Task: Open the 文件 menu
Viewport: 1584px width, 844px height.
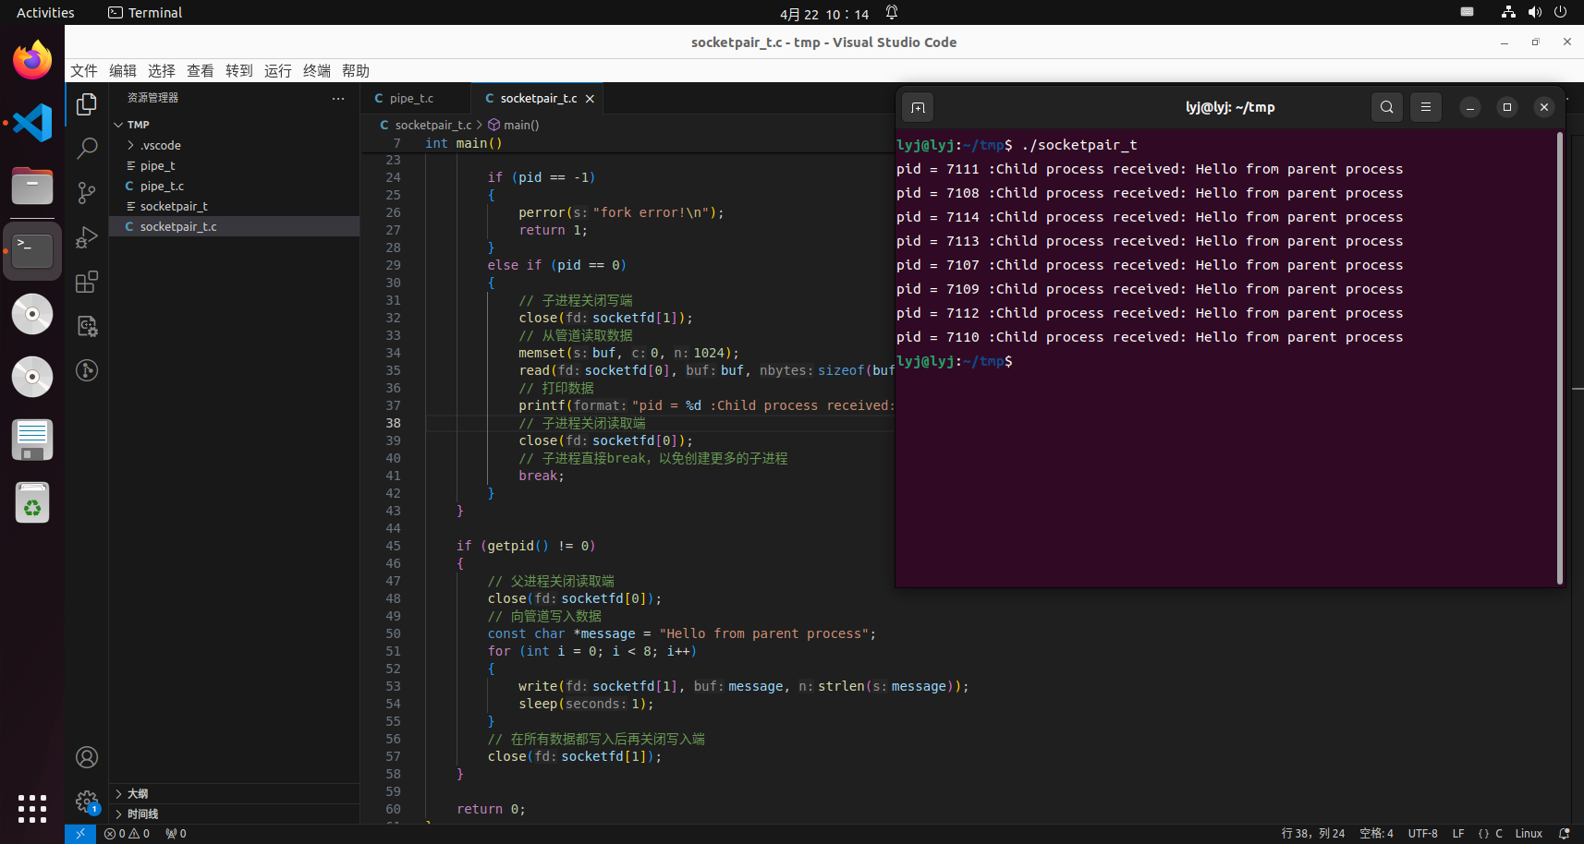Action: click(x=84, y=71)
